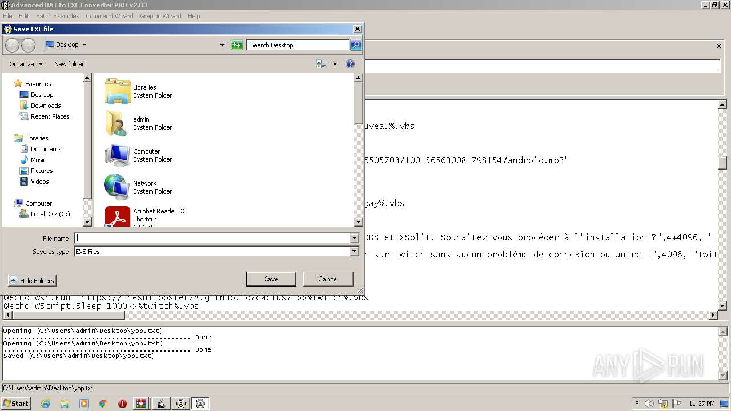The image size is (731, 411).
Task: Click the green refresh button beside address bar
Action: [236, 45]
